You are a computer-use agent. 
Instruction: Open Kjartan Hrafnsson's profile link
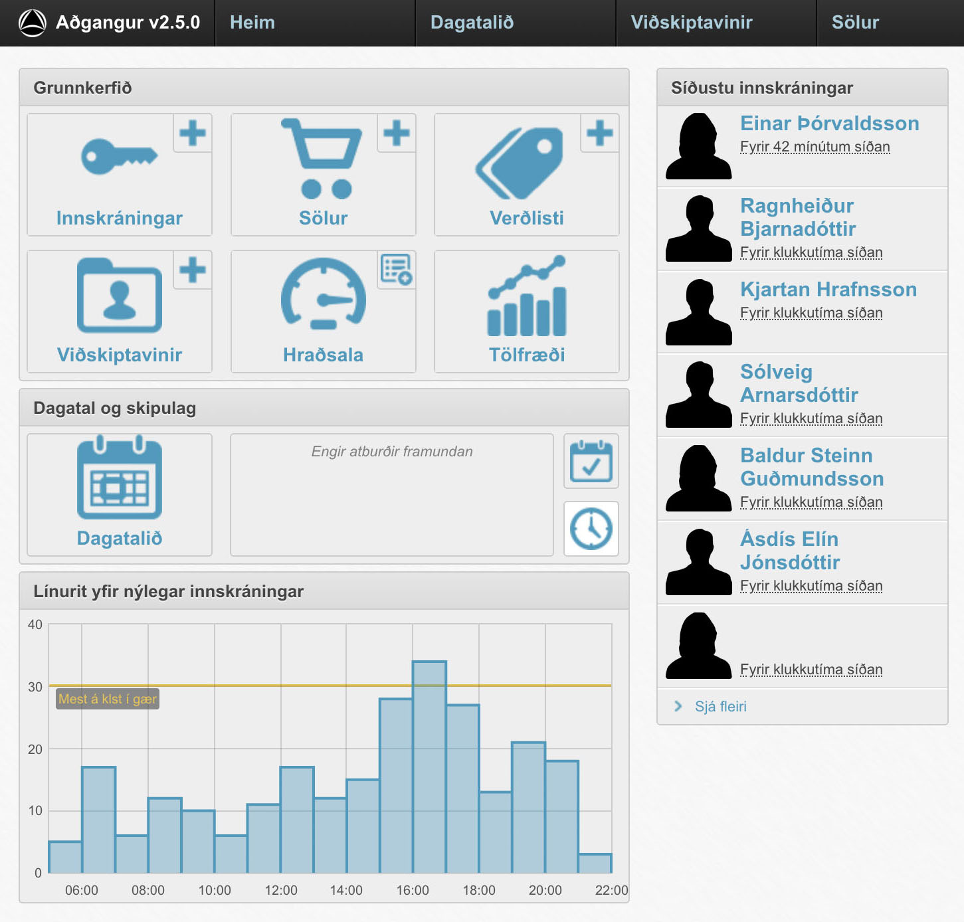pyautogui.click(x=828, y=290)
